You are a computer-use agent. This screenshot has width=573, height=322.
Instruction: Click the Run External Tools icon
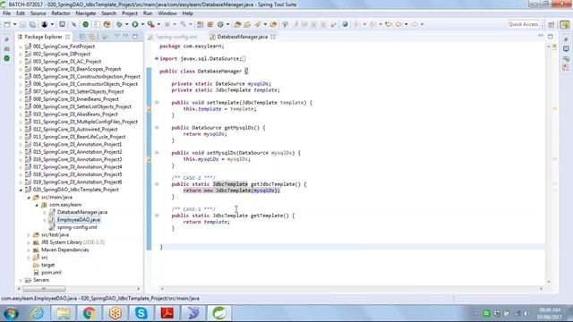(x=151, y=24)
